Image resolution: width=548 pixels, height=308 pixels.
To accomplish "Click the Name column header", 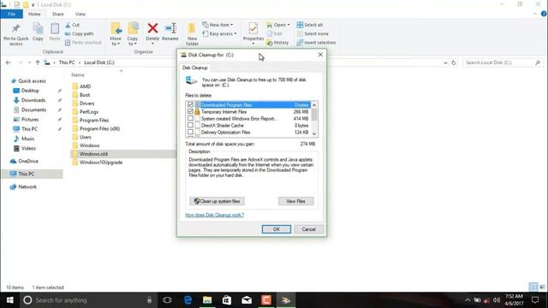I will click(x=78, y=74).
